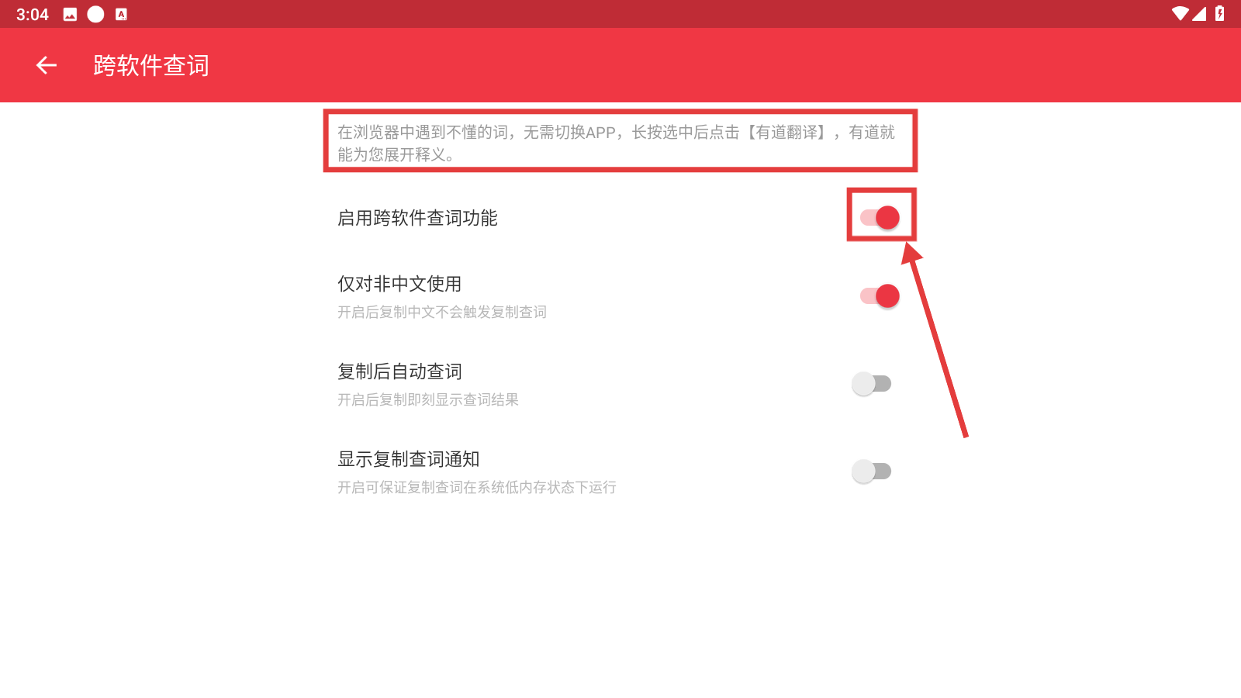Select the 复制后自动查词 setting row label
This screenshot has width=1241, height=698.
tap(399, 371)
